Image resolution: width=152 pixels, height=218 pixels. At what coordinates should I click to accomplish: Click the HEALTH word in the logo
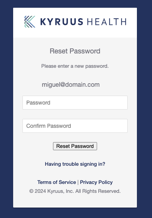pyautogui.click(x=107, y=22)
